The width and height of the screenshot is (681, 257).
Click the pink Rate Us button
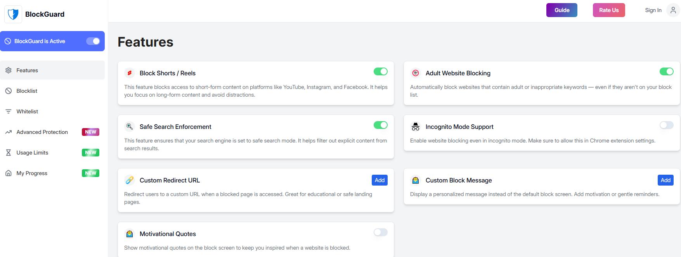[609, 10]
